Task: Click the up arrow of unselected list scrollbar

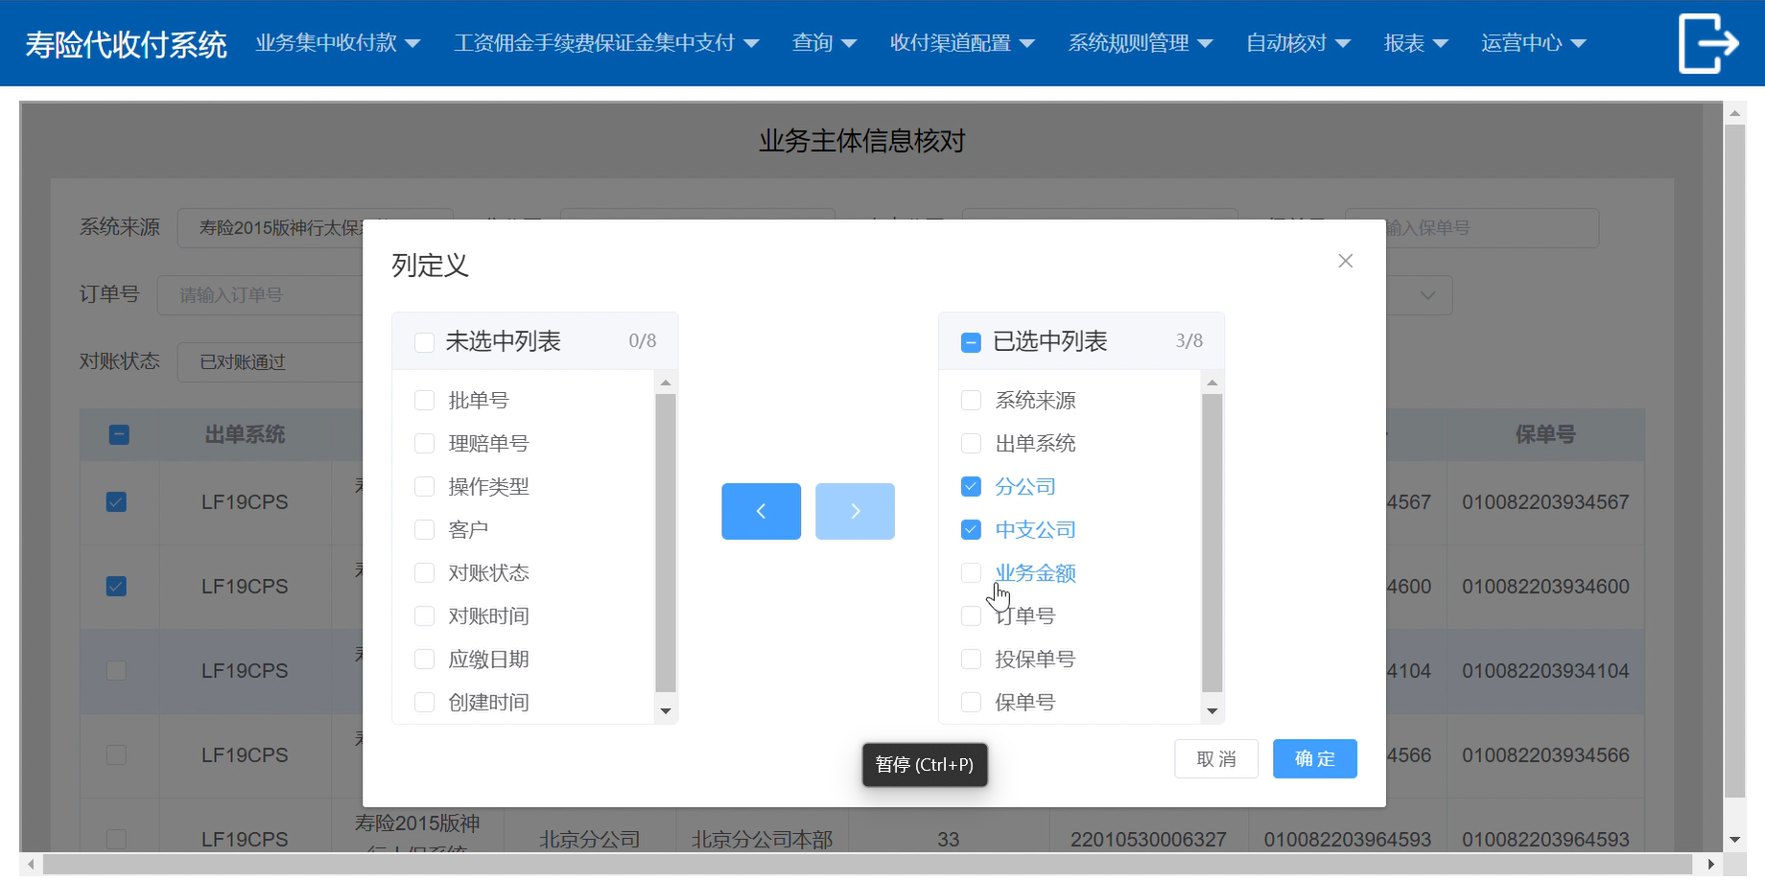Action: 666,383
